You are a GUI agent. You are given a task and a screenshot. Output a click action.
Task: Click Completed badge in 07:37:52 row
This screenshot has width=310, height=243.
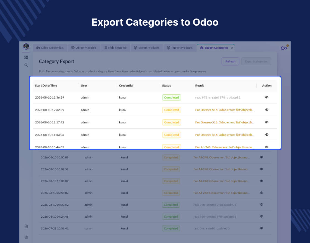171,205
